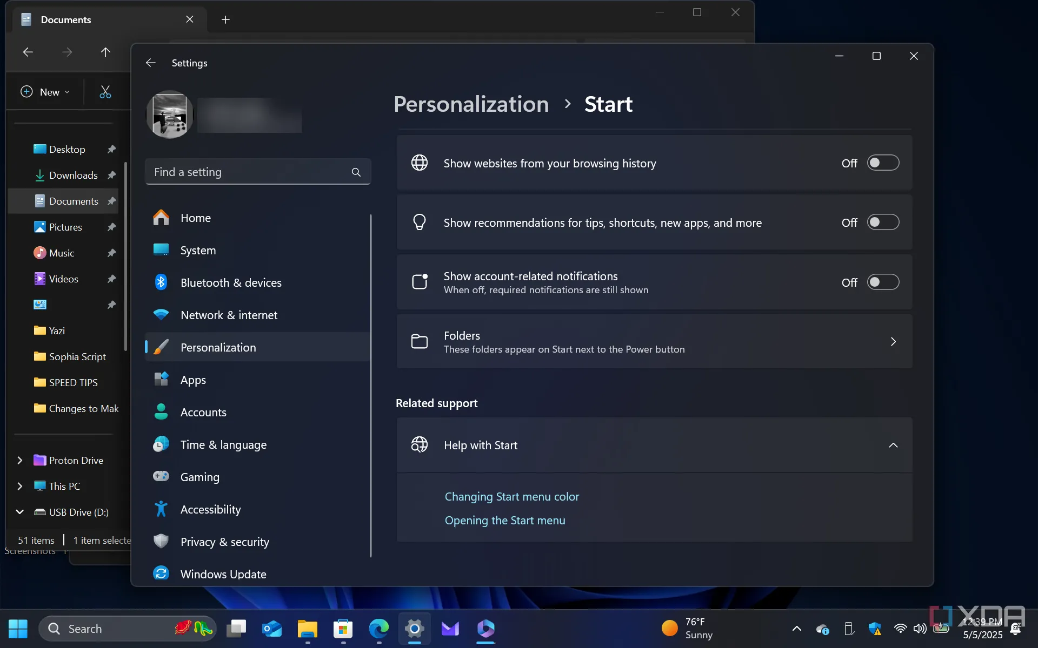
Task: Click the user profile picture
Action: coord(170,114)
